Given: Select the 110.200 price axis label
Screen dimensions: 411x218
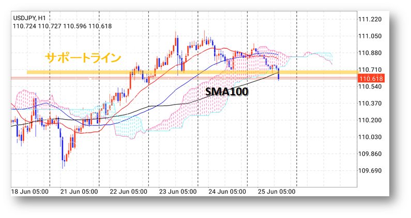Looking at the screenshot, I should [x=372, y=120].
